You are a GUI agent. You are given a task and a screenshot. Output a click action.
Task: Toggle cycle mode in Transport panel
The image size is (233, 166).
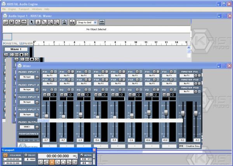[5, 155]
